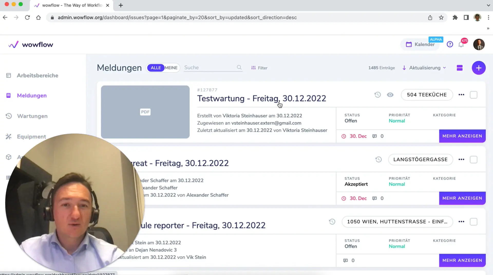Image resolution: width=493 pixels, height=275 pixels.
Task: Open the user profile avatar in the app header
Action: coord(479,45)
